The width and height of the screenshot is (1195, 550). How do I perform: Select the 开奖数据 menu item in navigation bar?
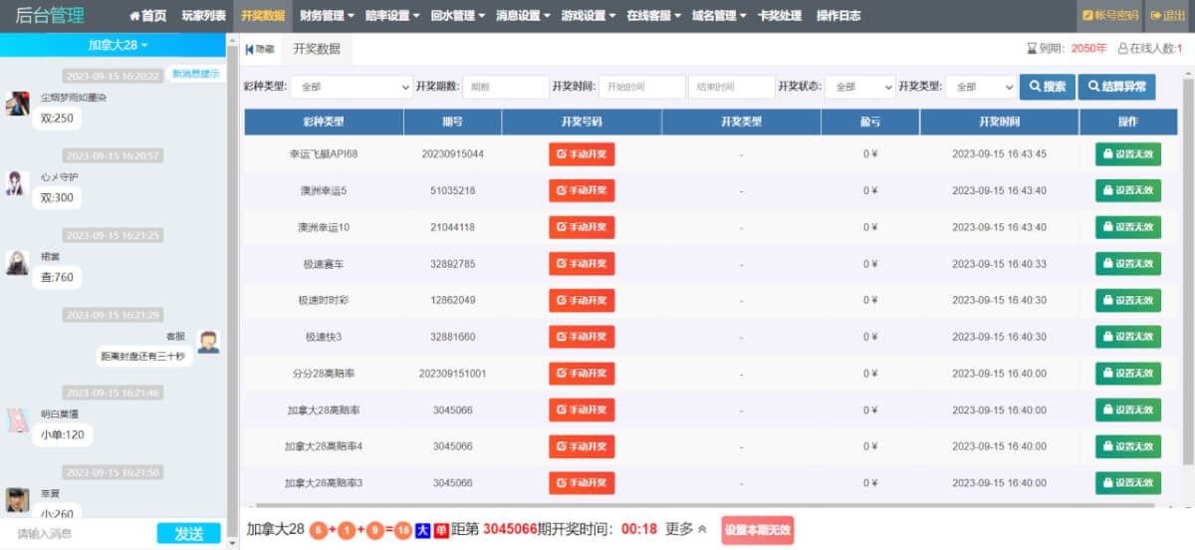point(263,16)
